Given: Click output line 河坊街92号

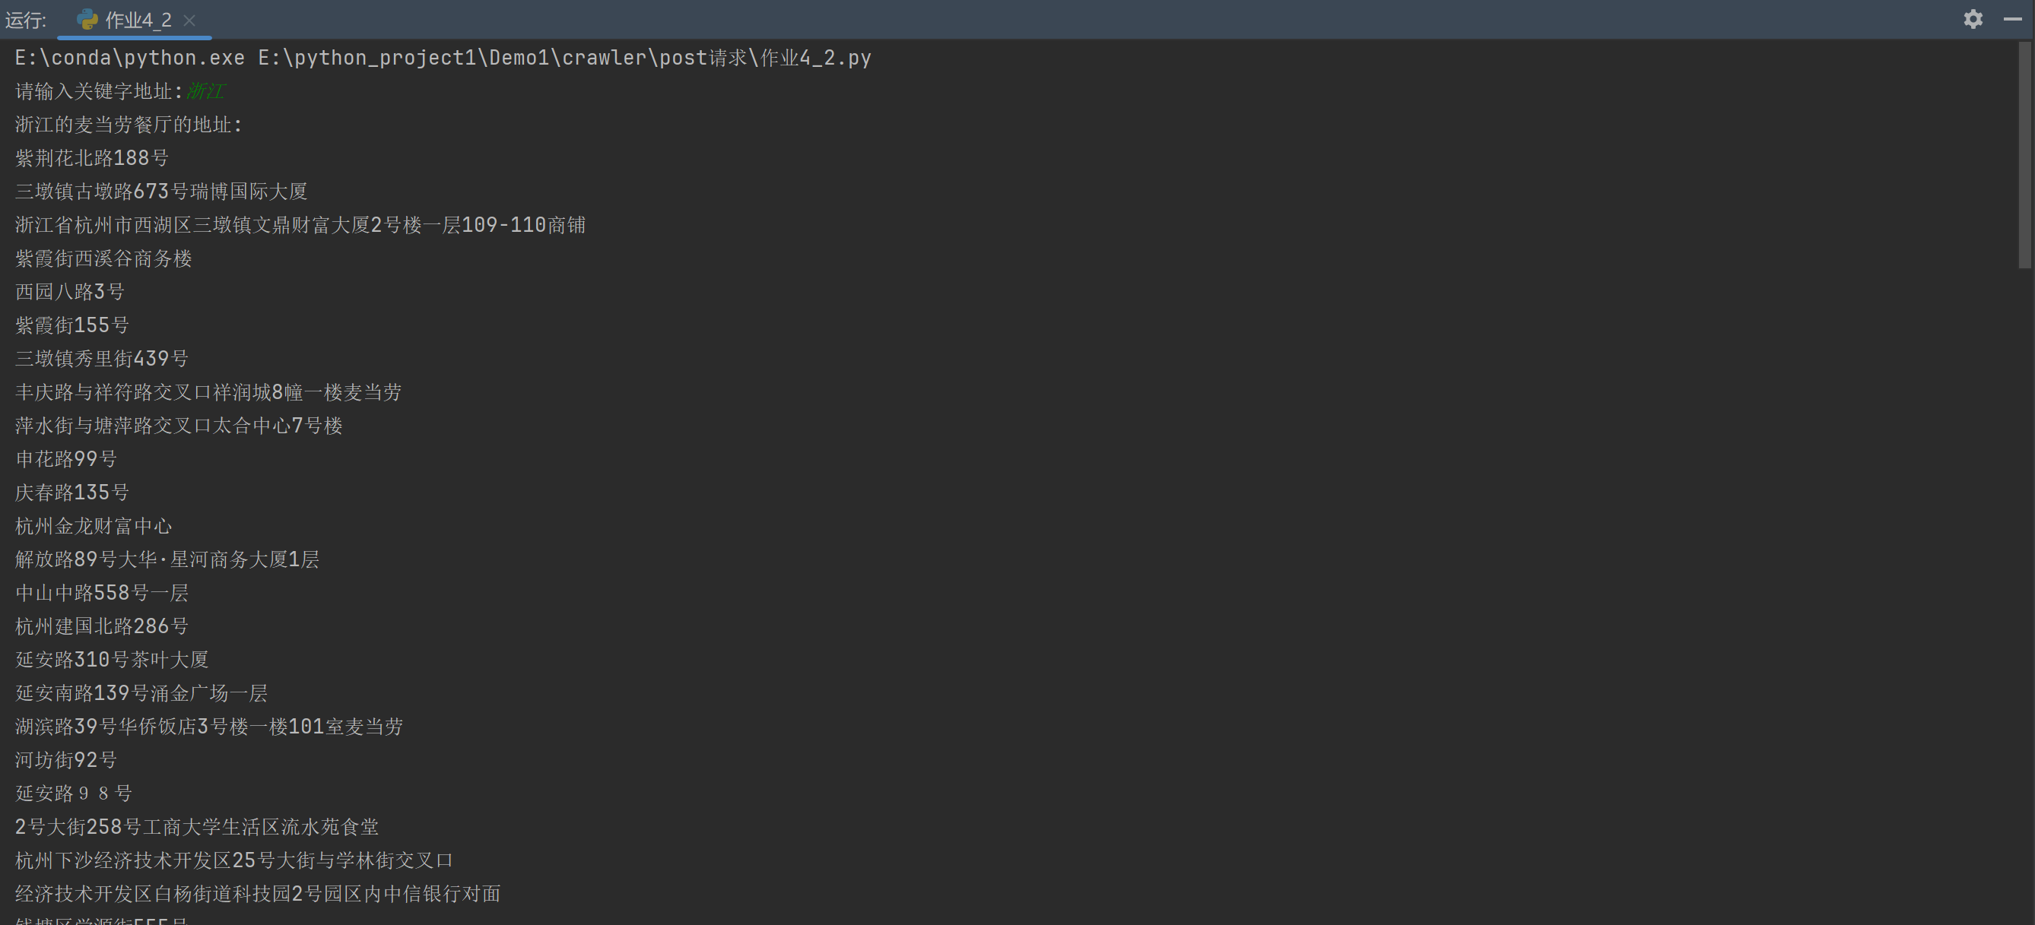Looking at the screenshot, I should coord(66,760).
